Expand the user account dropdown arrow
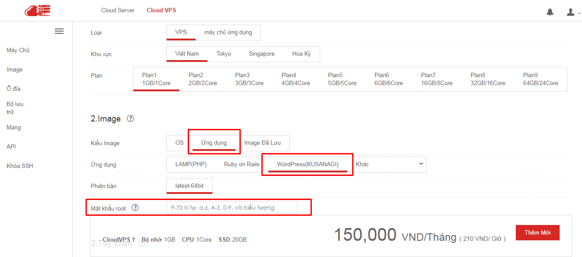Screen dimensions: 582x257 click(x=579, y=13)
